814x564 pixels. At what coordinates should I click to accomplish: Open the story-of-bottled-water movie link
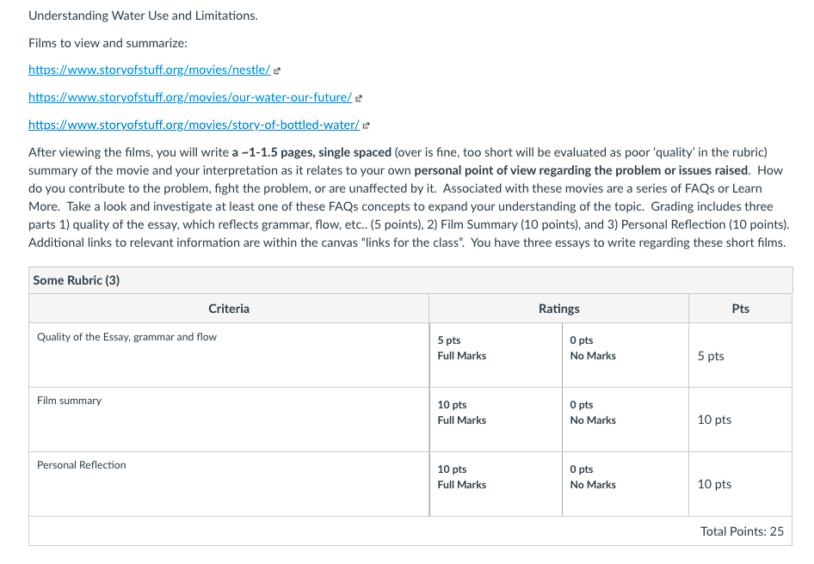tap(194, 125)
